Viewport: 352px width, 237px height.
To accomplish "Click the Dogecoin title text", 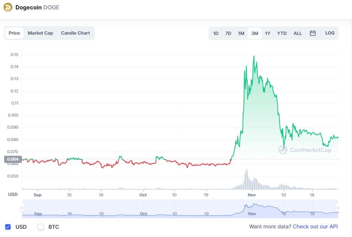I will (x=29, y=8).
